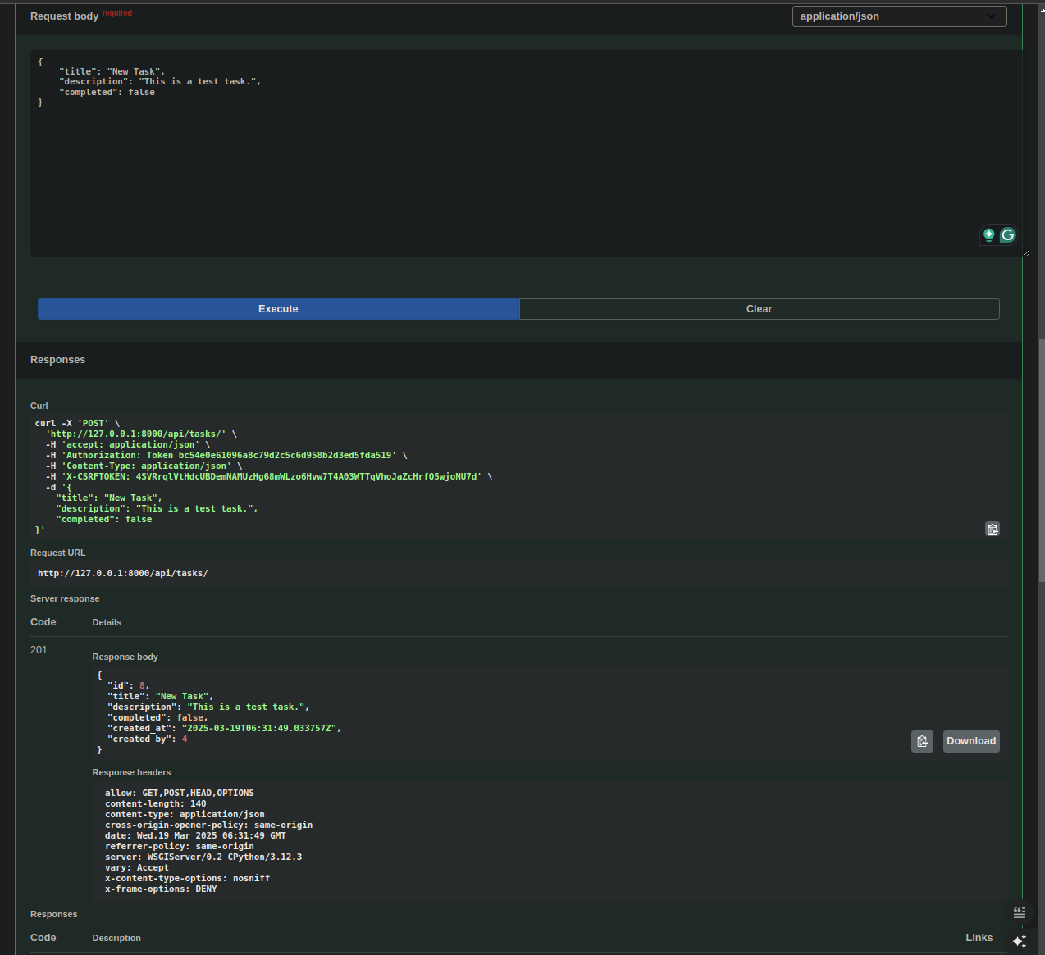Click the "cross-origin-opener-policy: same-origin" line

[x=208, y=825]
